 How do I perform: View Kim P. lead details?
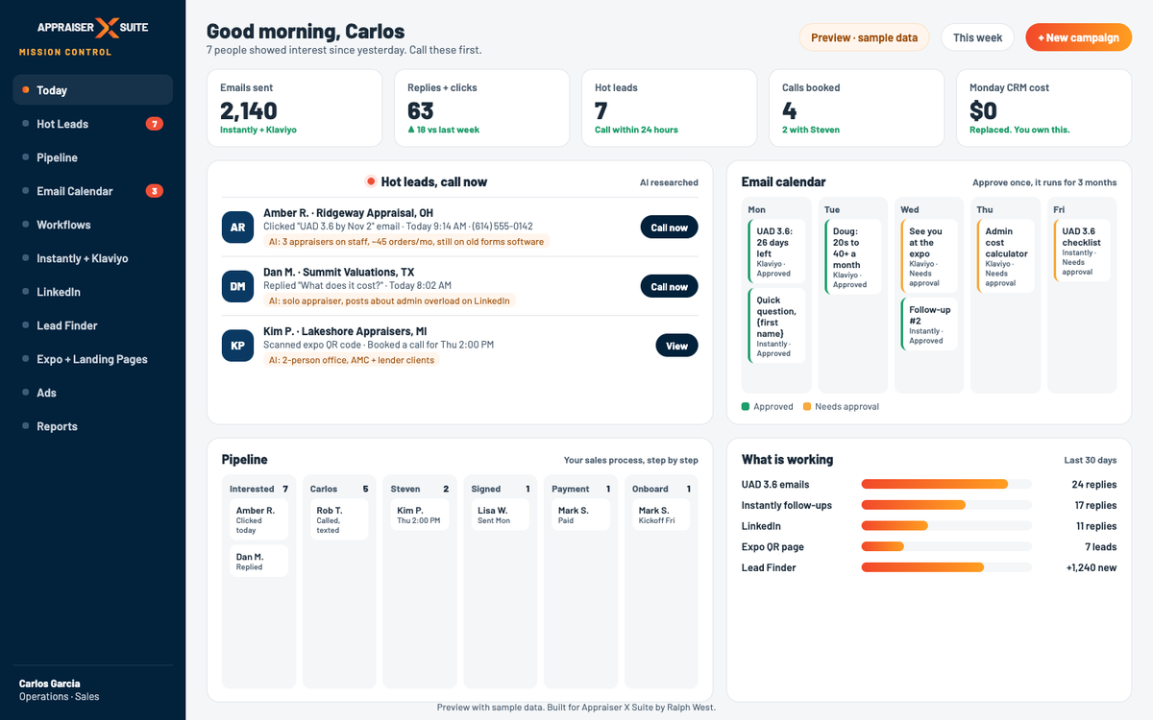point(676,346)
